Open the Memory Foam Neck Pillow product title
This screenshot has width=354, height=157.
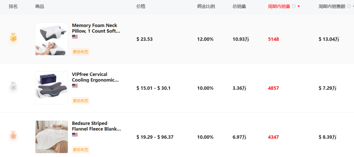96,28
